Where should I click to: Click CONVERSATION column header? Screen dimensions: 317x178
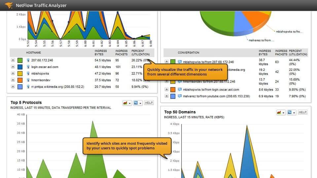click(189, 52)
